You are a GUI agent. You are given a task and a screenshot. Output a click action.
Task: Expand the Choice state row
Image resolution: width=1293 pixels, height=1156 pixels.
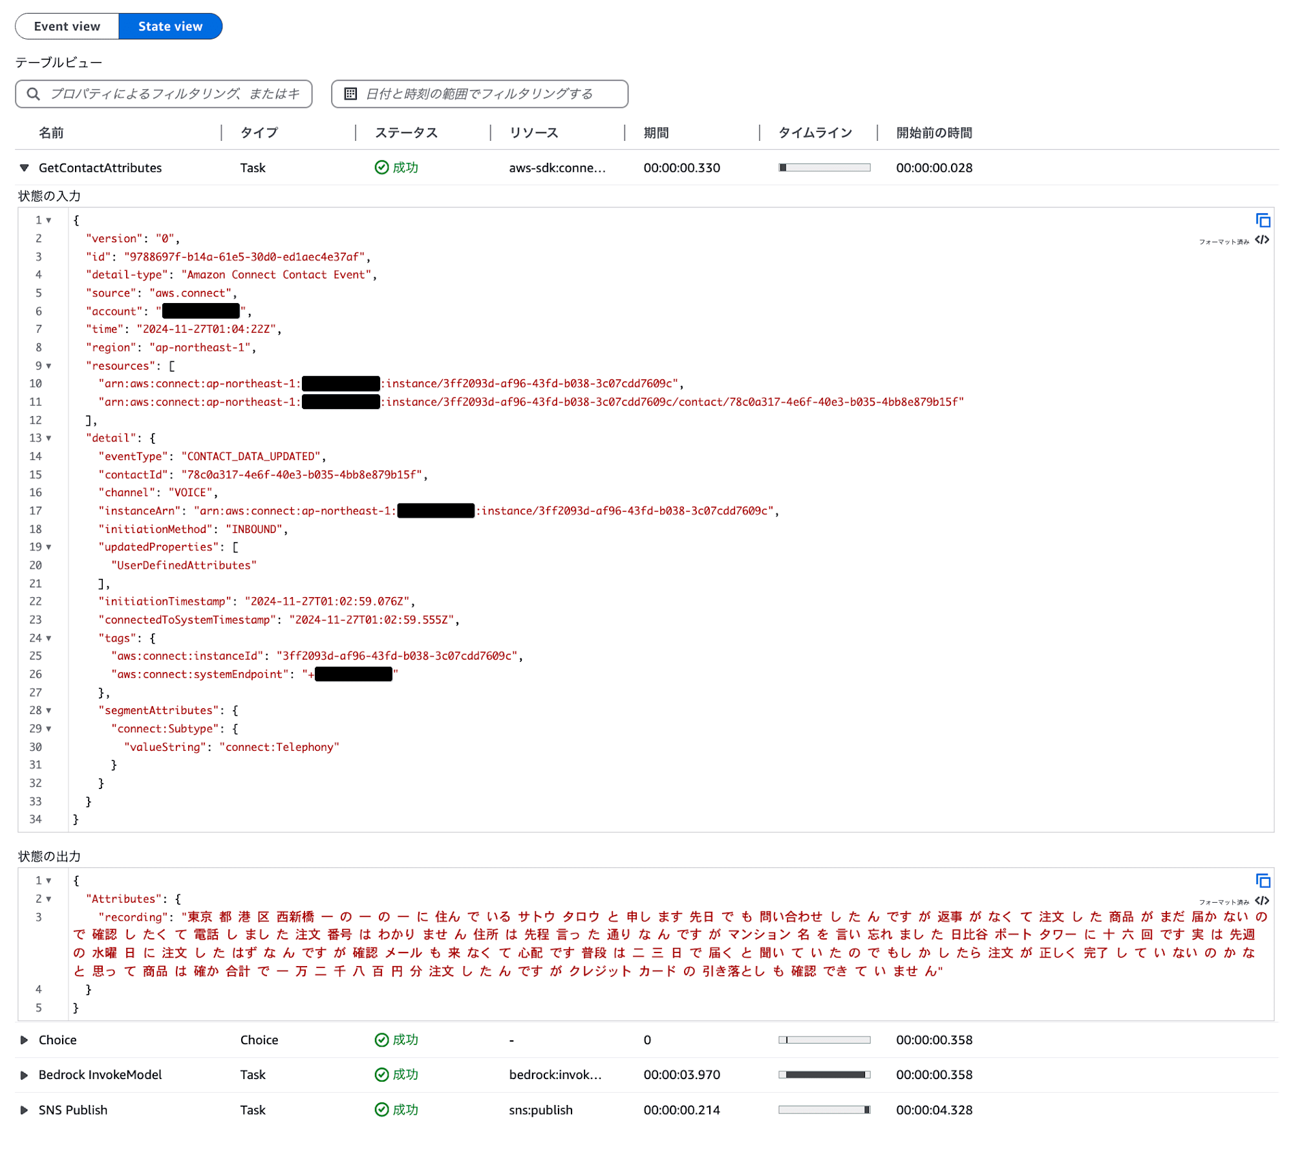(25, 1040)
